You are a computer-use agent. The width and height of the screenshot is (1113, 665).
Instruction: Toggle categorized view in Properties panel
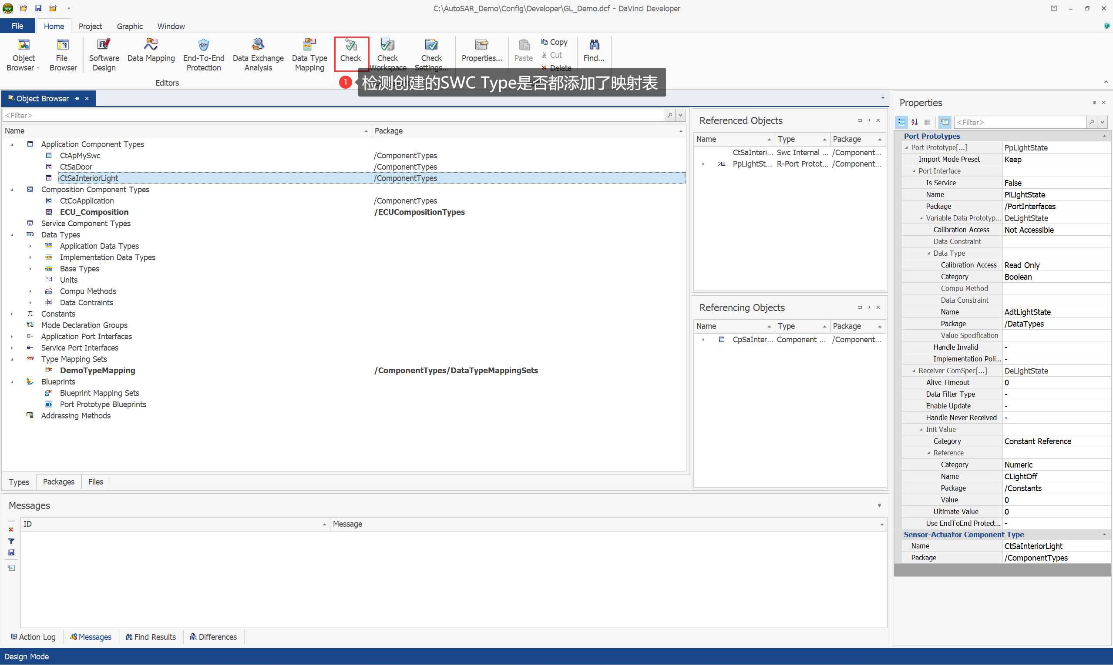click(901, 122)
